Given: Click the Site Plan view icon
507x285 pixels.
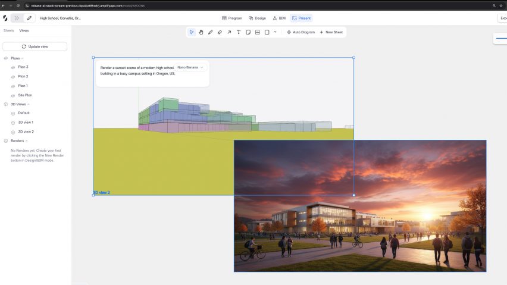Looking at the screenshot, I should (x=13, y=95).
